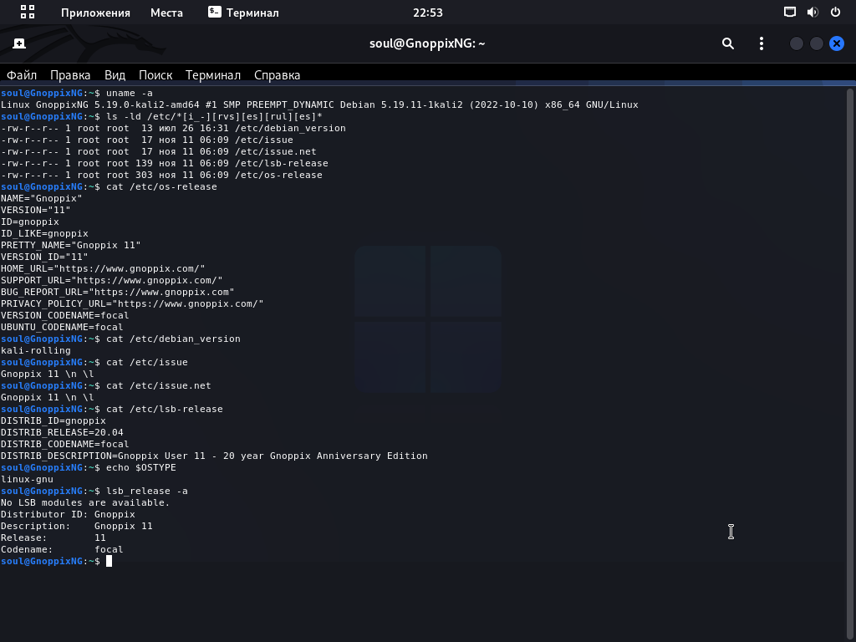This screenshot has width=856, height=642.
Task: Click the /etc/issue.net file listing row
Action: pos(158,152)
